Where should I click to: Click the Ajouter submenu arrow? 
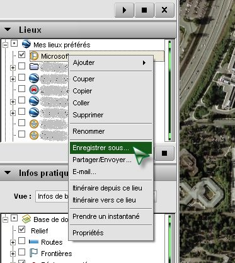(144, 62)
